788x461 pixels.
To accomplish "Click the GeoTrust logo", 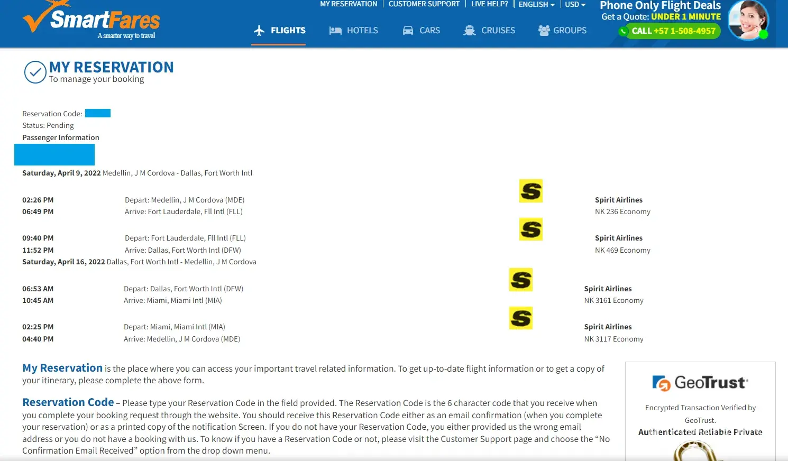I will coord(700,383).
